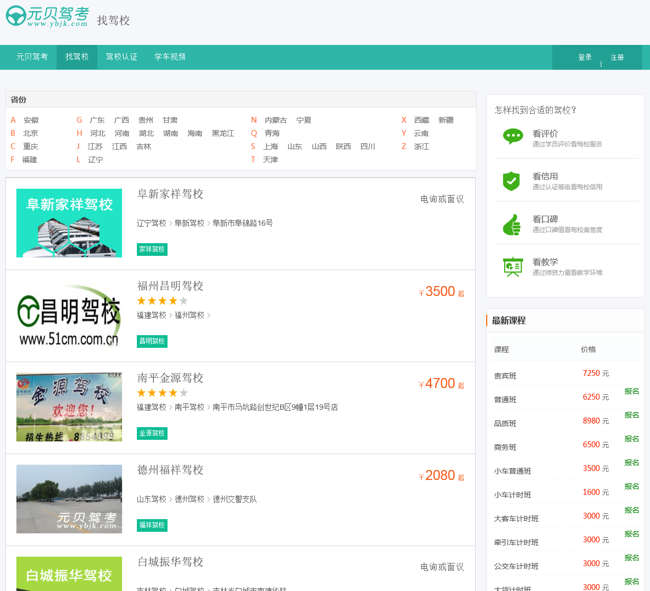Image resolution: width=650 pixels, height=591 pixels.
Task: Click the 登录 login link
Action: pyautogui.click(x=585, y=57)
